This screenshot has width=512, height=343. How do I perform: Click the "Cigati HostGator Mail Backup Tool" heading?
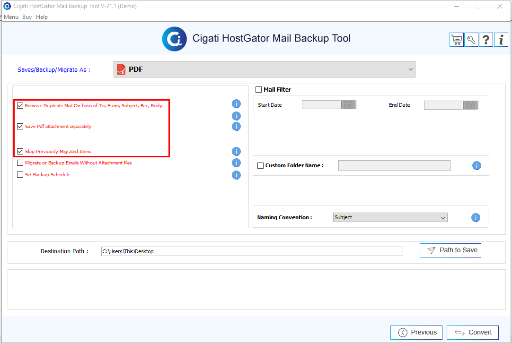(271, 38)
